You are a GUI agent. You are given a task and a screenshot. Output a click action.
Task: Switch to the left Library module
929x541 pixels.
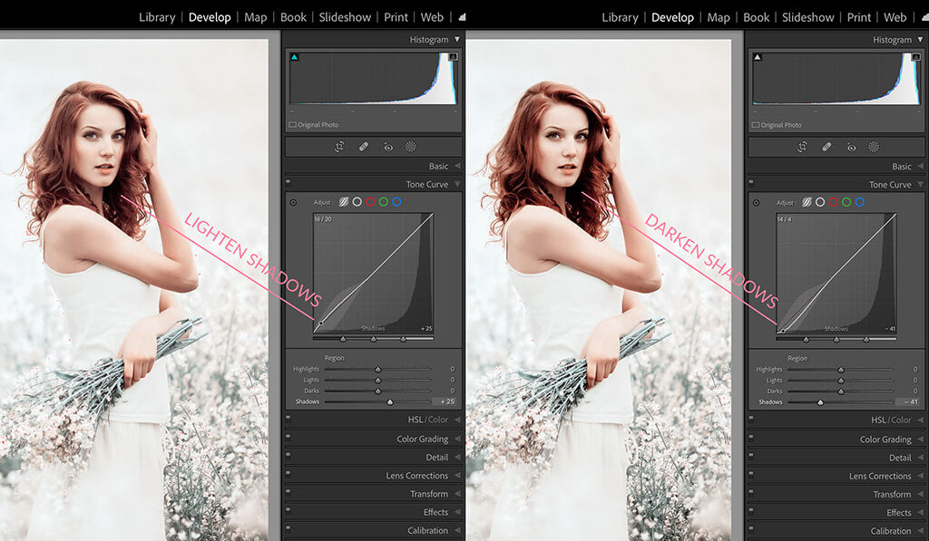pos(157,17)
